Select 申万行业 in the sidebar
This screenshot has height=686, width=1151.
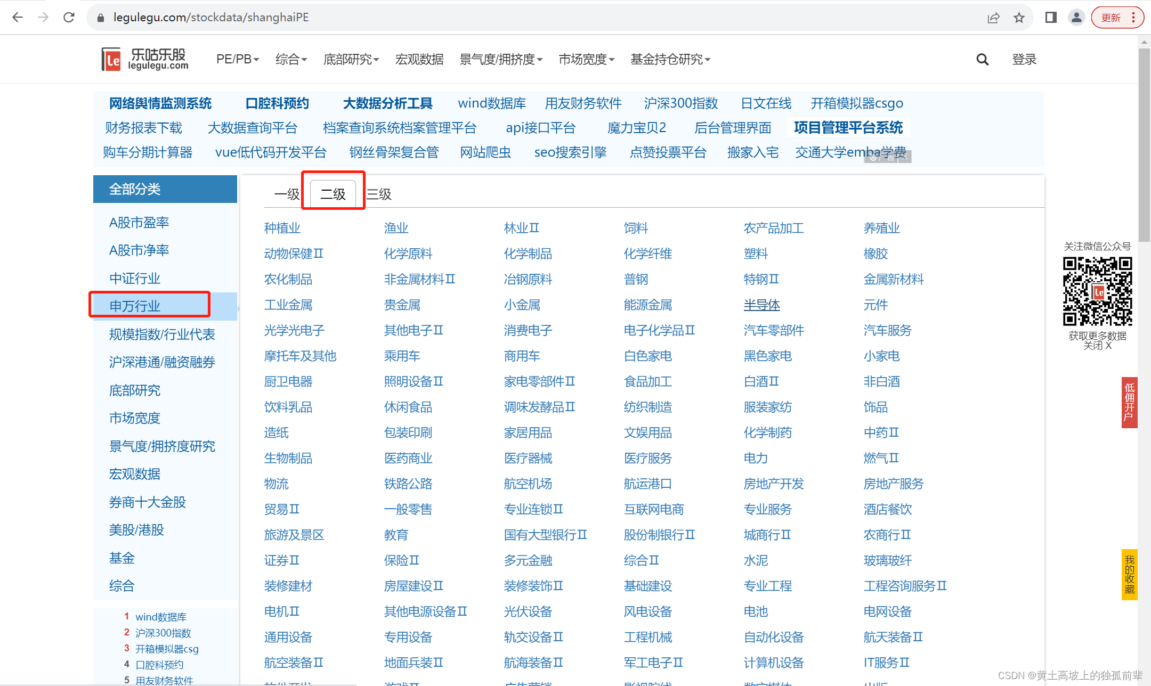[135, 306]
